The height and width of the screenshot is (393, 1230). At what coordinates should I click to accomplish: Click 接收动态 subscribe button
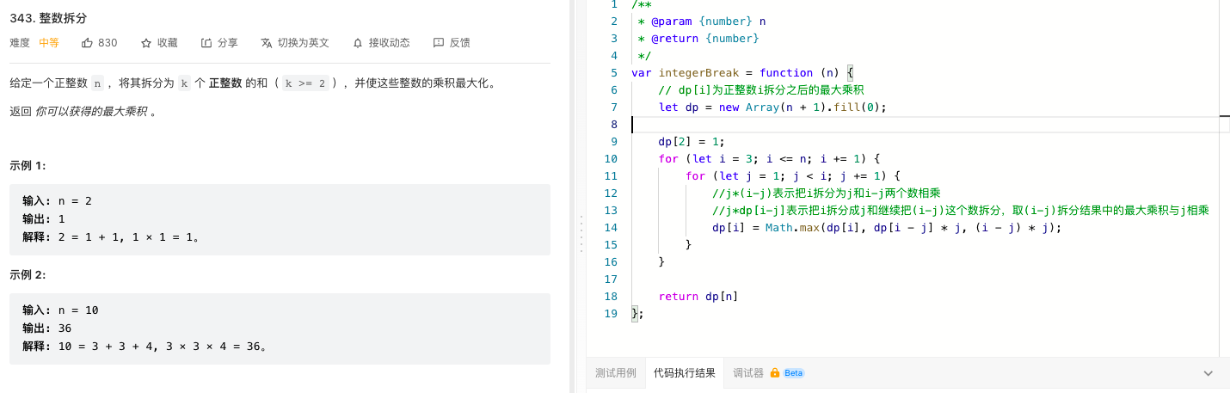coord(390,42)
